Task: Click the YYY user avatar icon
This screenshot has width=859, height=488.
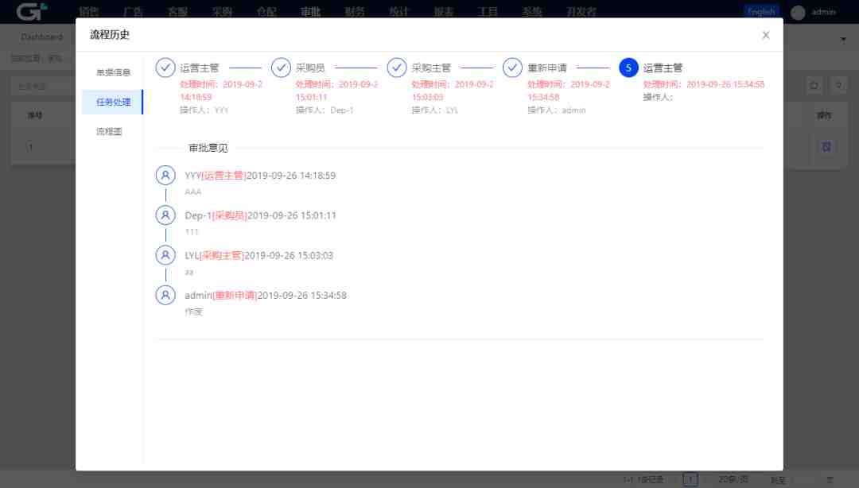Action: click(x=165, y=175)
